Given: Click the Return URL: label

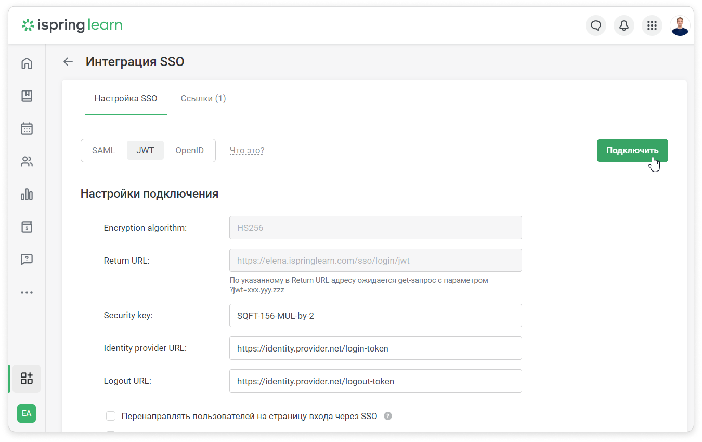Looking at the screenshot, I should coord(126,261).
